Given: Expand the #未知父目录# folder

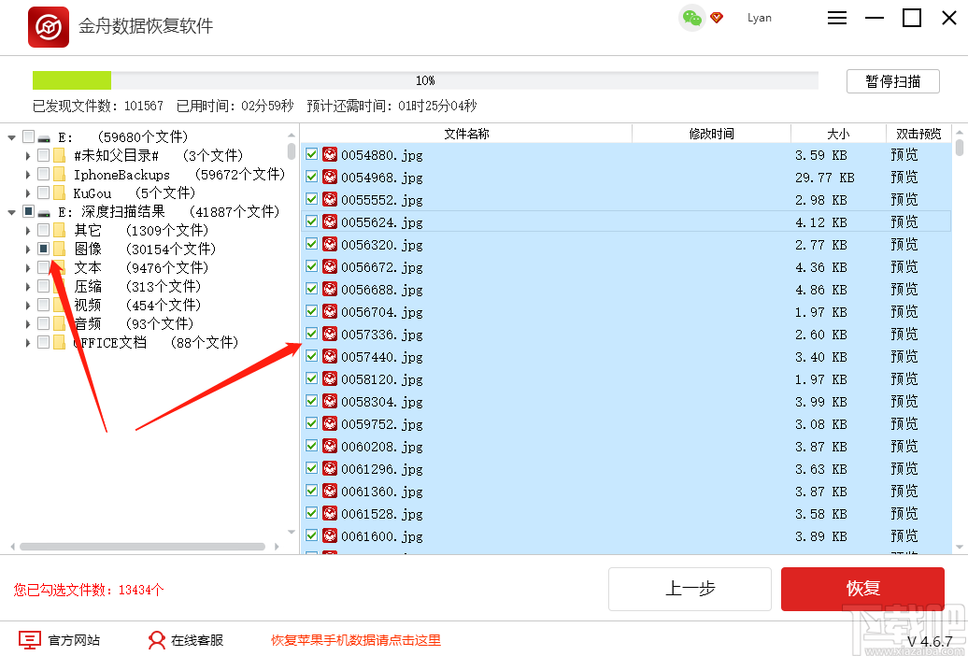Looking at the screenshot, I should (x=28, y=156).
